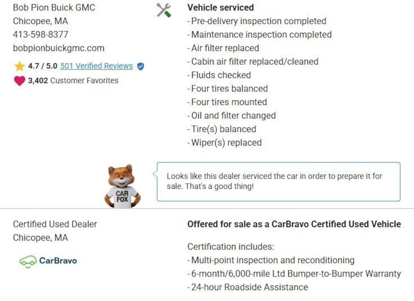Click the 3,402 Customer Favorites text
The image size is (414, 301).
73,81
